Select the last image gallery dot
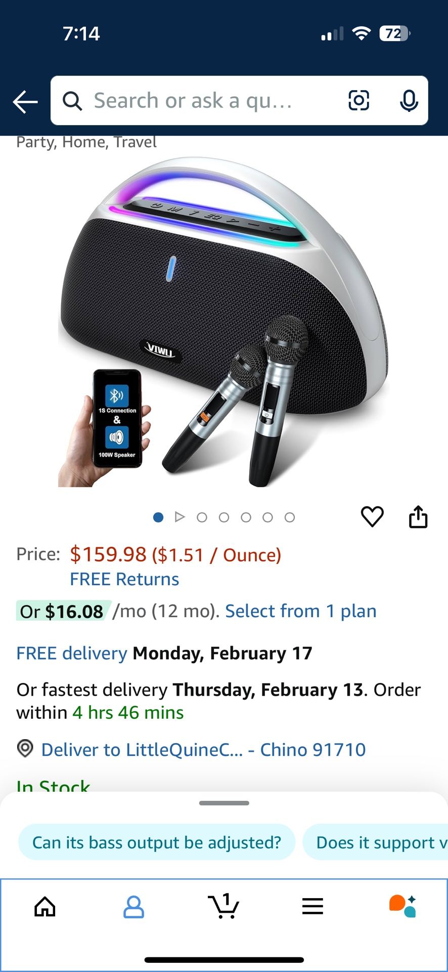This screenshot has width=448, height=972. 290,517
